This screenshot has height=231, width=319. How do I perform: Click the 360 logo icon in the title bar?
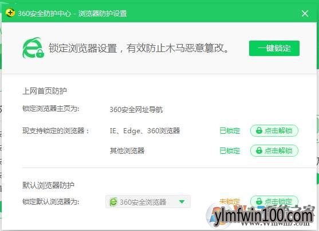tap(10, 13)
